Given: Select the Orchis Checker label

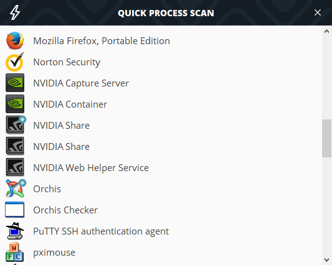Looking at the screenshot, I should (65, 210).
